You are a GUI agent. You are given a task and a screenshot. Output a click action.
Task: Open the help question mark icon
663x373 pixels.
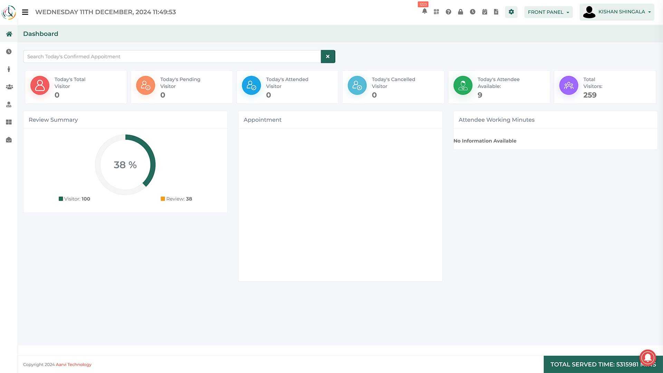[x=448, y=12]
